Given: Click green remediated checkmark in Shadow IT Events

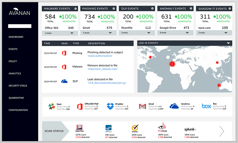Looking at the screenshot, I should (x=215, y=17).
